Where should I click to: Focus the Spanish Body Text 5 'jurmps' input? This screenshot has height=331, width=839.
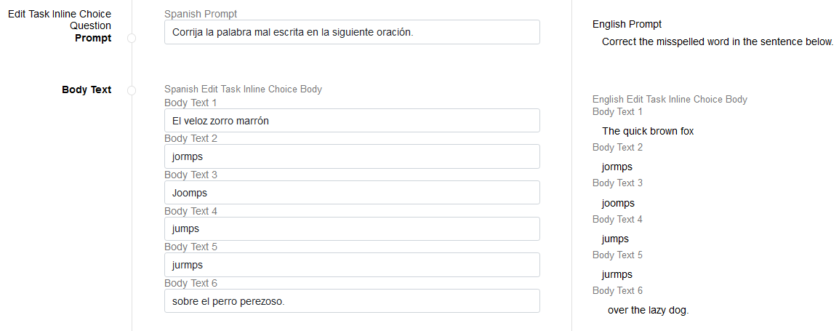(352, 265)
